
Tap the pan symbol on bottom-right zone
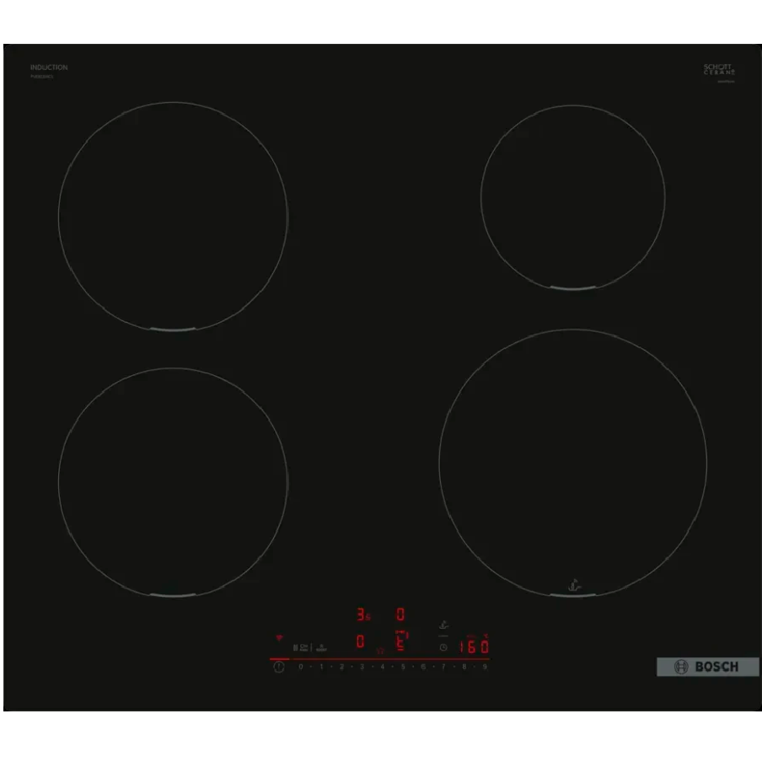coord(573,583)
